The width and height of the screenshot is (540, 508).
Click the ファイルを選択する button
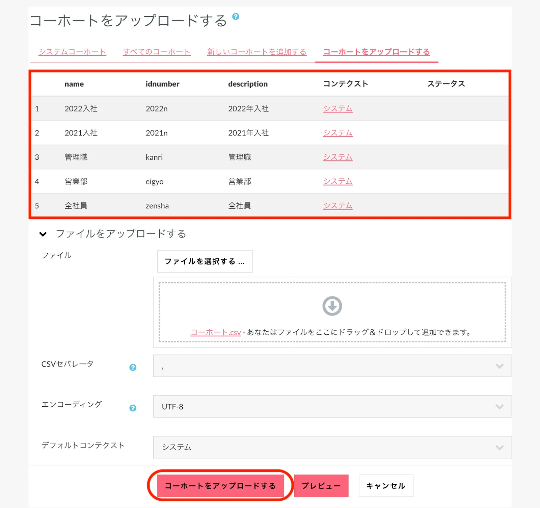click(205, 261)
